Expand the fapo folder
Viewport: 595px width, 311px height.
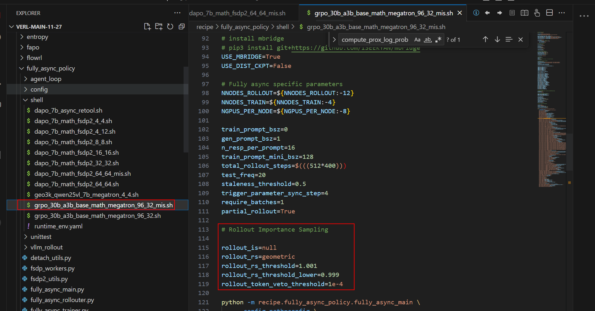coord(22,47)
